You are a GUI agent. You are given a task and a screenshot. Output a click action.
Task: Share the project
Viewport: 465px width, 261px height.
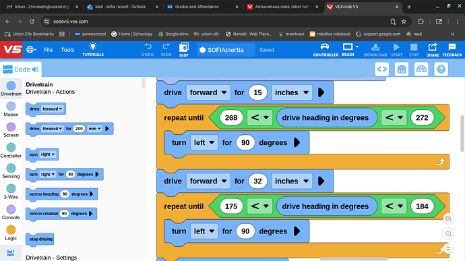pos(433,50)
